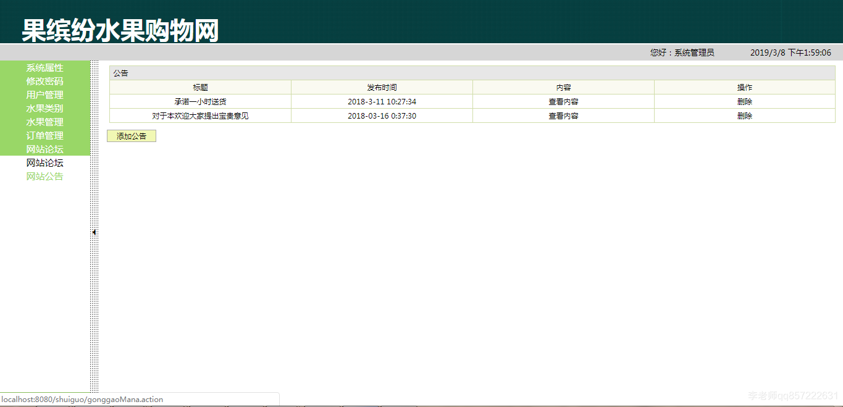
Task: Delete the 承诺一小时送货 announcement
Action: [744, 101]
